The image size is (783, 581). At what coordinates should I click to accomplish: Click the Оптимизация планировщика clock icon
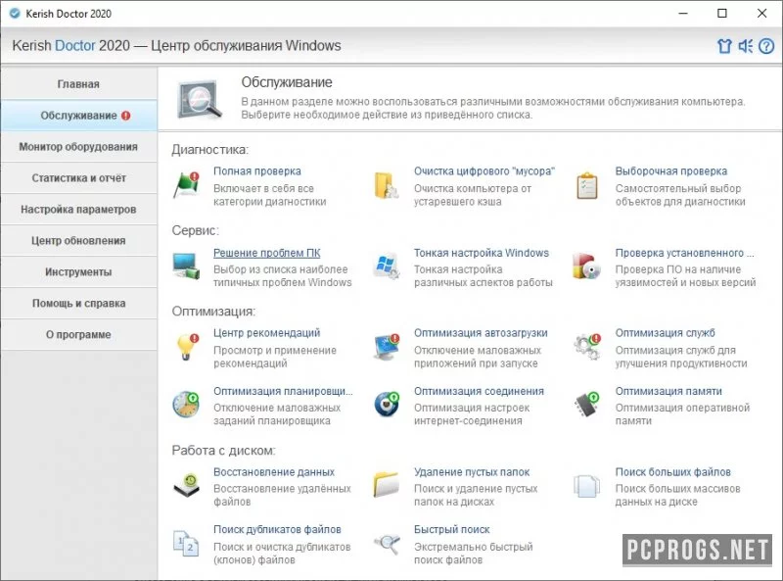(x=186, y=405)
